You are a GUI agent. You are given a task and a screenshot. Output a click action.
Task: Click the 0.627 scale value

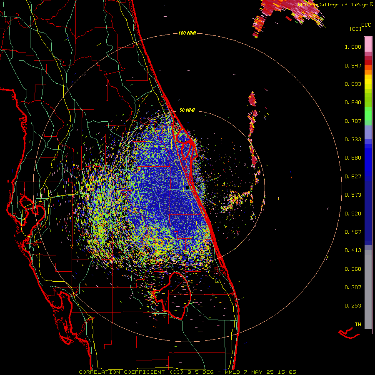353,177
